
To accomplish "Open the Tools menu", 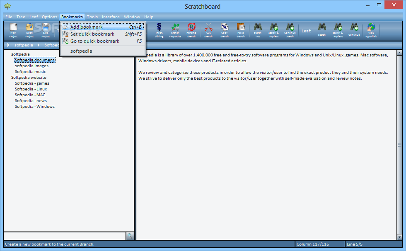I will pos(92,17).
